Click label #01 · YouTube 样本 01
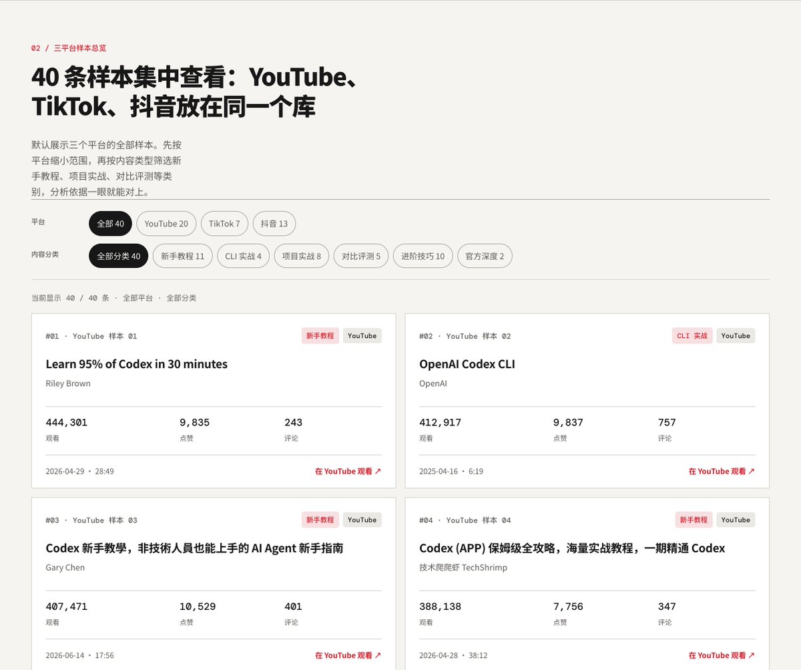This screenshot has height=670, width=801. coord(91,336)
